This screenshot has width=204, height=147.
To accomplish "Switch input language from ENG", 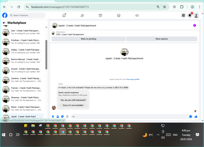I will coord(175,135).
